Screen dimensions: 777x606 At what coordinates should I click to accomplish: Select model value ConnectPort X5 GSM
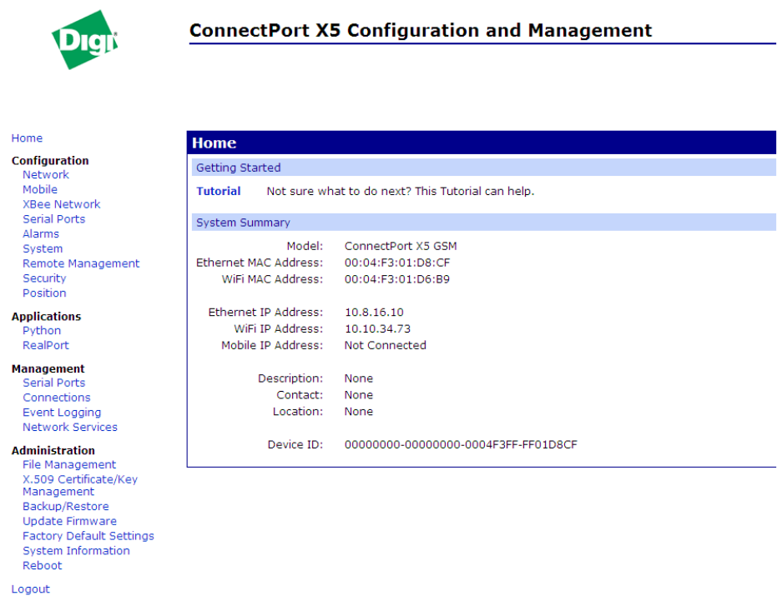pyautogui.click(x=401, y=247)
